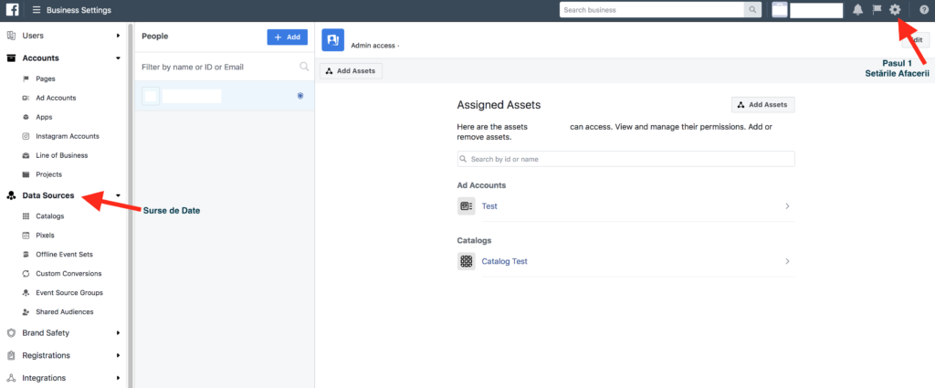935x388 pixels.
Task: Open the settings gear icon
Action: click(x=895, y=10)
